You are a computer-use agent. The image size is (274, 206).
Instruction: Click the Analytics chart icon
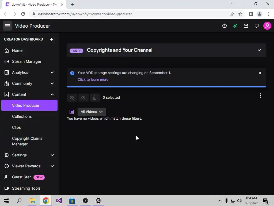coord(7,72)
